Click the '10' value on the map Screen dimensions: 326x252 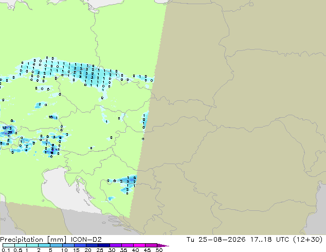click(51, 117)
